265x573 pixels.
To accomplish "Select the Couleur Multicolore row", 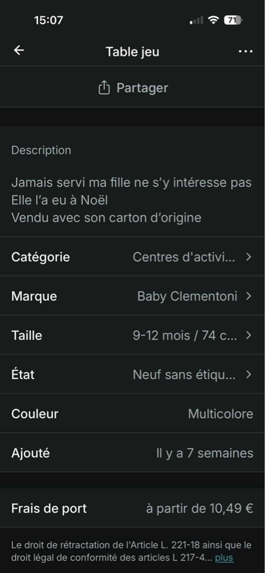I will (x=132, y=415).
